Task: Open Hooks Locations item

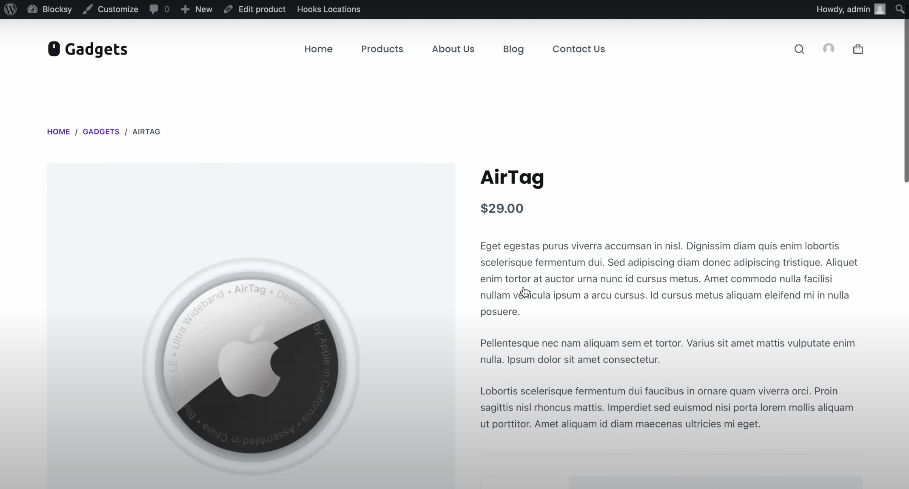Action: click(329, 9)
